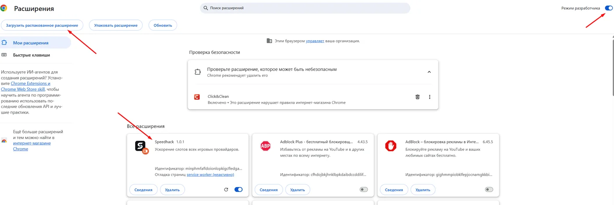
Task: Click the Adblock Plus version 4.43.5
Action: coord(362,142)
